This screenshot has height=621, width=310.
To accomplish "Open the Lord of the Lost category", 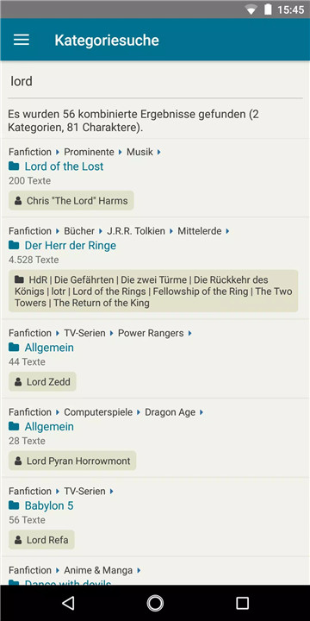I will [64, 166].
